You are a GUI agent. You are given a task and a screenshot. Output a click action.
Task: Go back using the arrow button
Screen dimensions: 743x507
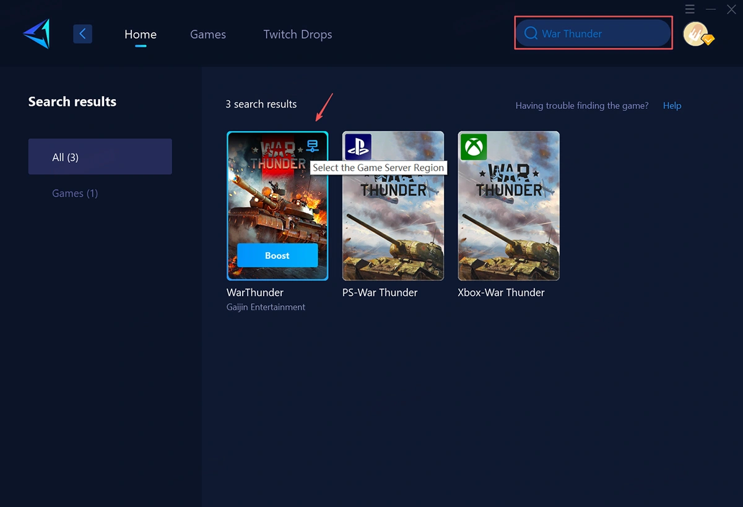[82, 33]
